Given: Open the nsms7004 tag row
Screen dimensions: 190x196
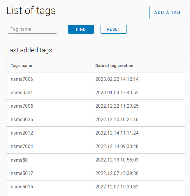Looking at the screenshot, I should 22,147.
